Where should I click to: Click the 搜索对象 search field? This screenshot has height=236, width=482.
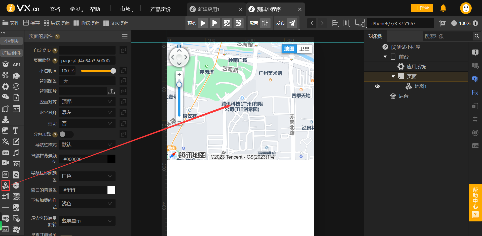448,36
